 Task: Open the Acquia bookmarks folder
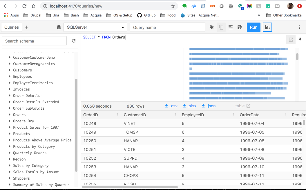point(93,15)
